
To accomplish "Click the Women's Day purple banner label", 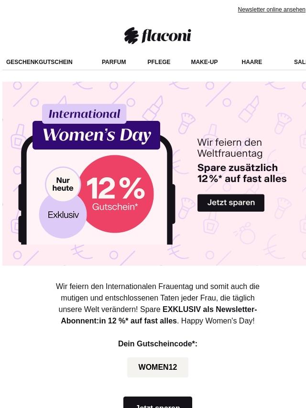I will click(x=97, y=135).
